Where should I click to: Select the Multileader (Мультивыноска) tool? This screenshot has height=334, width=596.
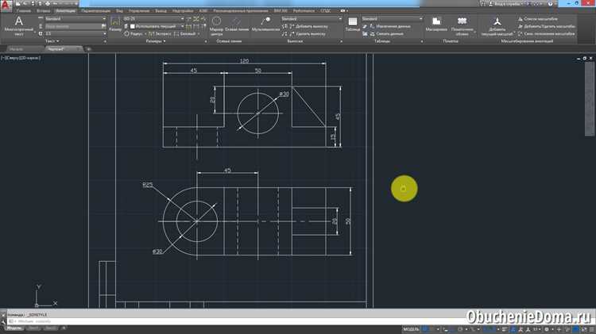tap(265, 25)
